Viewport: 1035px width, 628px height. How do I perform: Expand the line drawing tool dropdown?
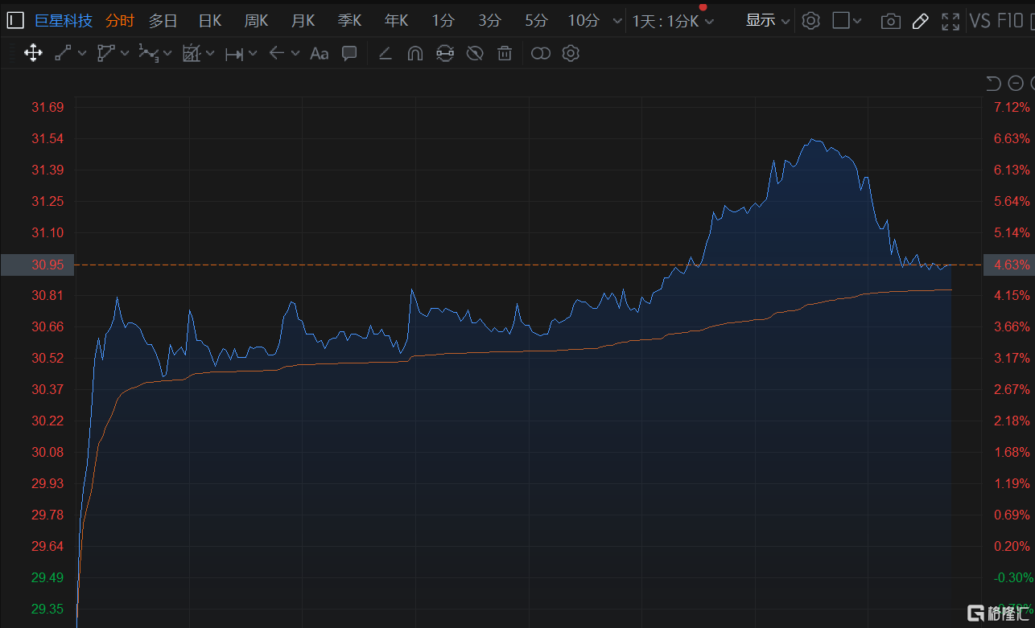point(81,54)
